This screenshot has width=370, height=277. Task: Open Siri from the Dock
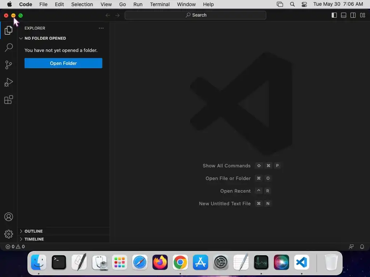(281, 262)
